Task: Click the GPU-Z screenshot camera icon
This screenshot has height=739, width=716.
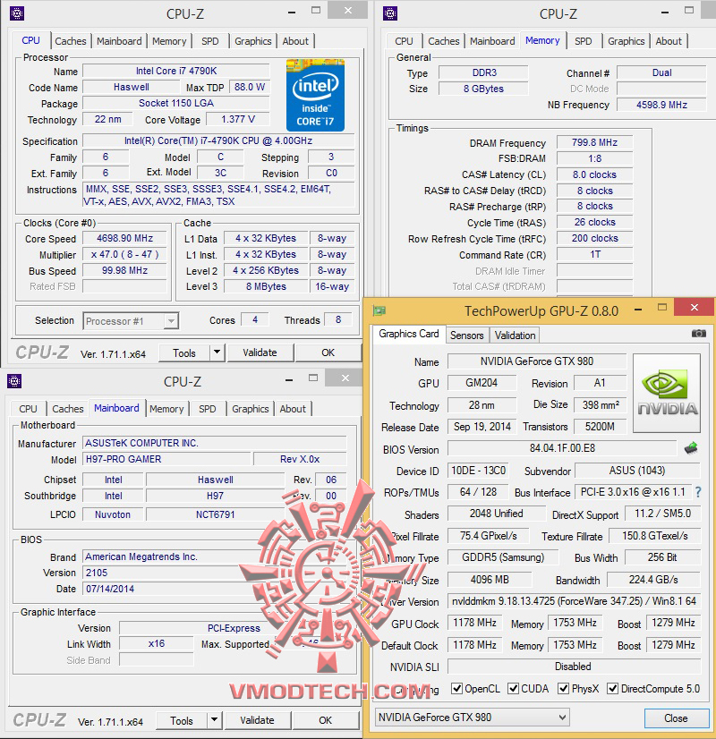Action: coord(698,334)
